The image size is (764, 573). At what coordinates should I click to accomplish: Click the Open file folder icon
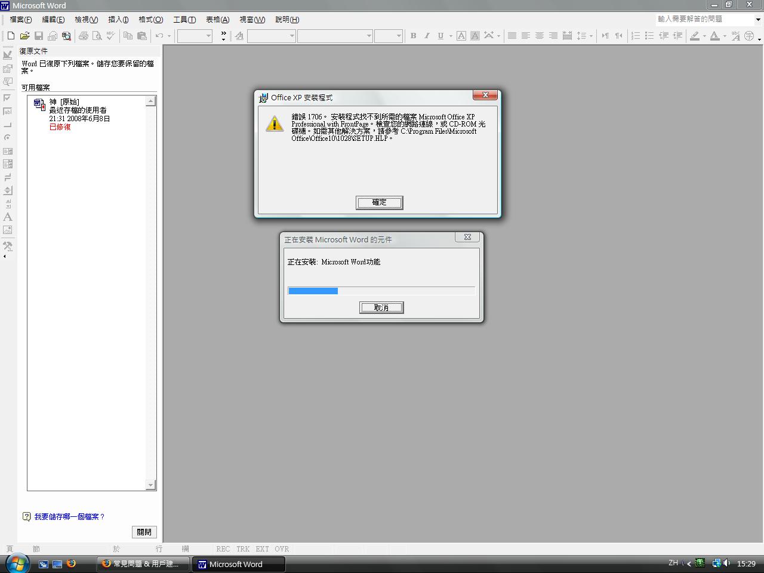[x=24, y=36]
